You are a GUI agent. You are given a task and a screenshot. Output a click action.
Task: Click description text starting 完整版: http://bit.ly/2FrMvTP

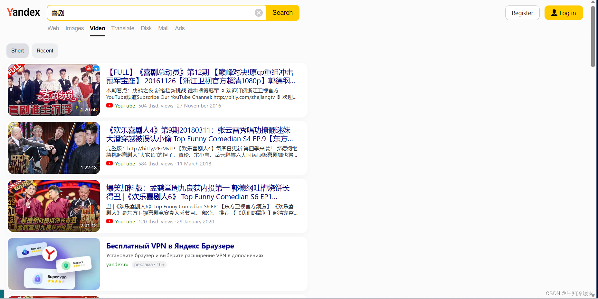(x=202, y=152)
